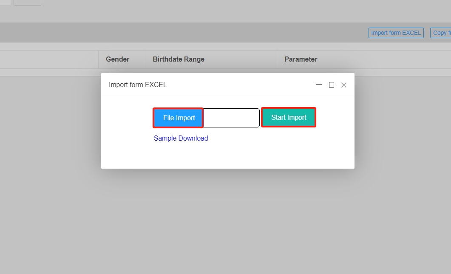Select the Birthdate Range column header
The width and height of the screenshot is (451, 274).
(179, 59)
